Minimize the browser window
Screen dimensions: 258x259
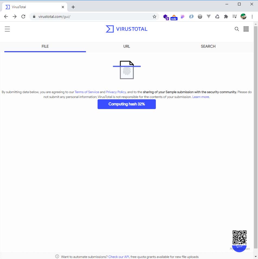pos(227,4)
